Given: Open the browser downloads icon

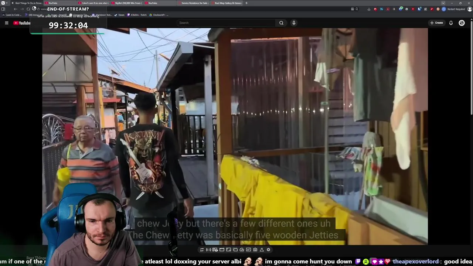Looking at the screenshot, I should (x=369, y=9).
